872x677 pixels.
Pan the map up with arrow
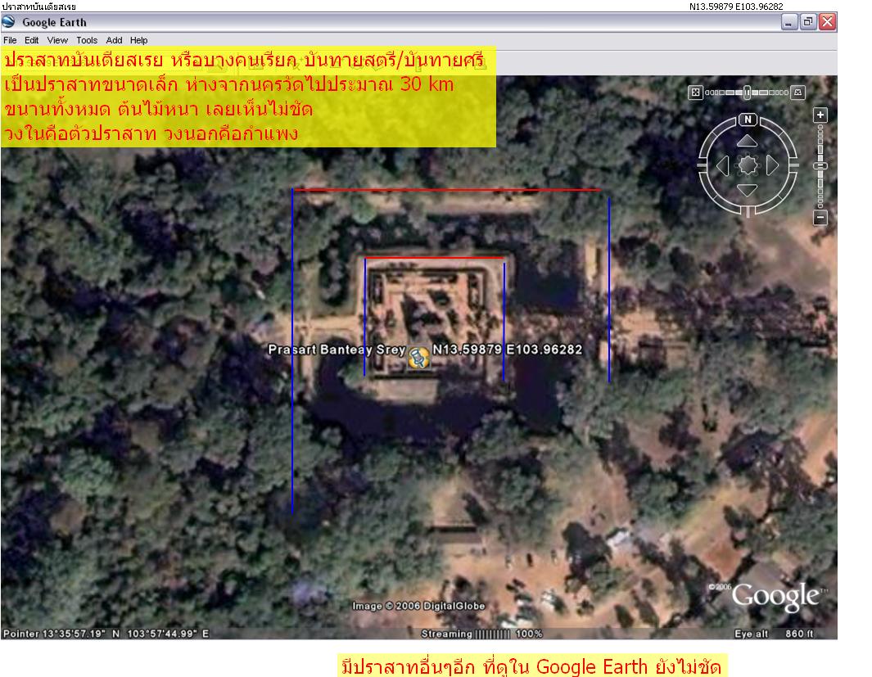click(747, 141)
